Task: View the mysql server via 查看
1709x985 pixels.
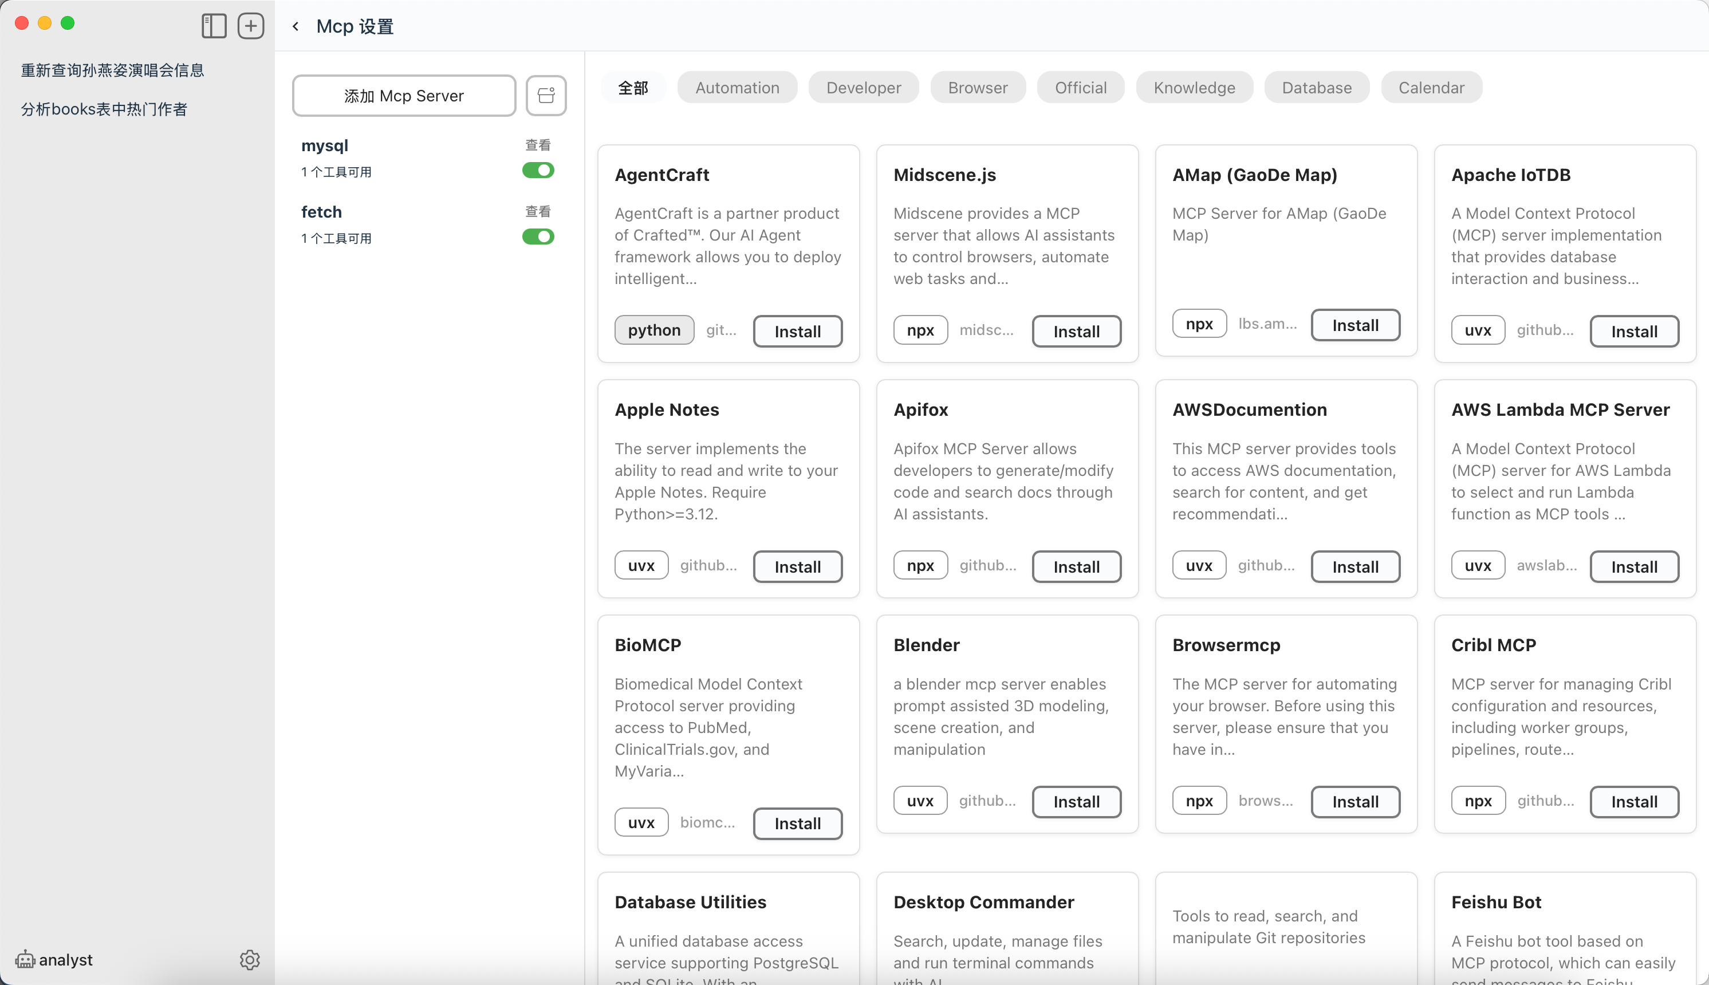Action: point(538,145)
